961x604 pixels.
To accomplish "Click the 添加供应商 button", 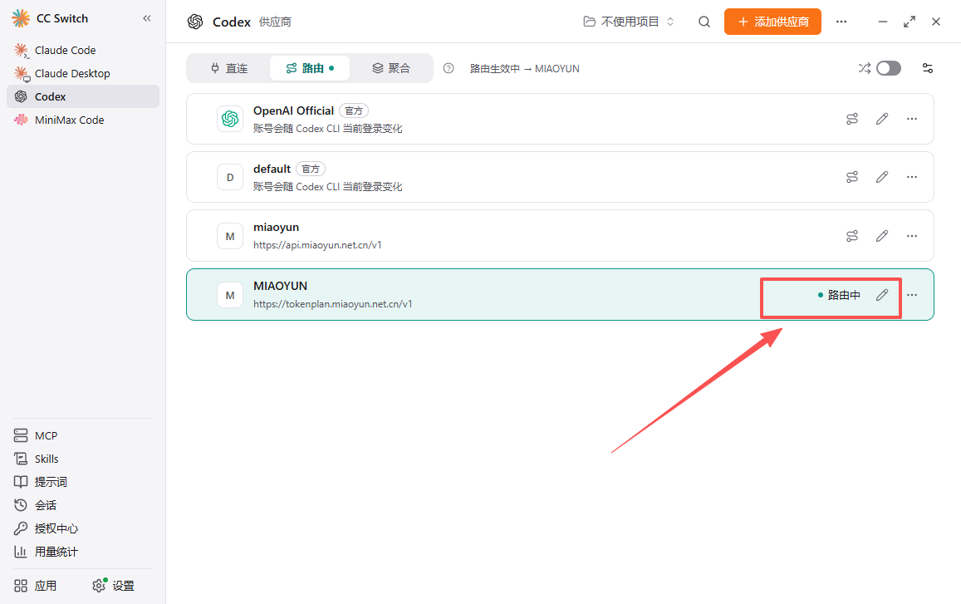I will click(x=772, y=22).
